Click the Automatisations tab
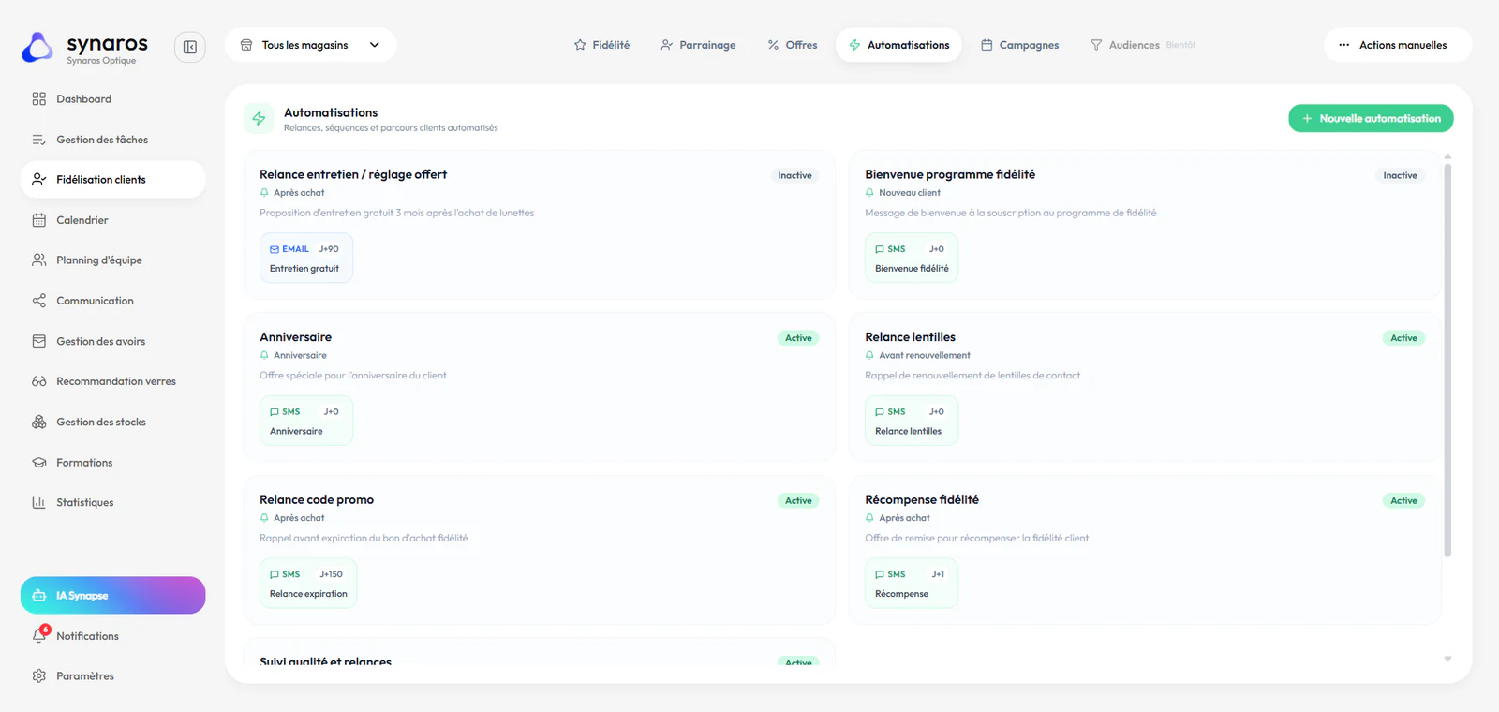This screenshot has width=1499, height=712. coord(899,45)
